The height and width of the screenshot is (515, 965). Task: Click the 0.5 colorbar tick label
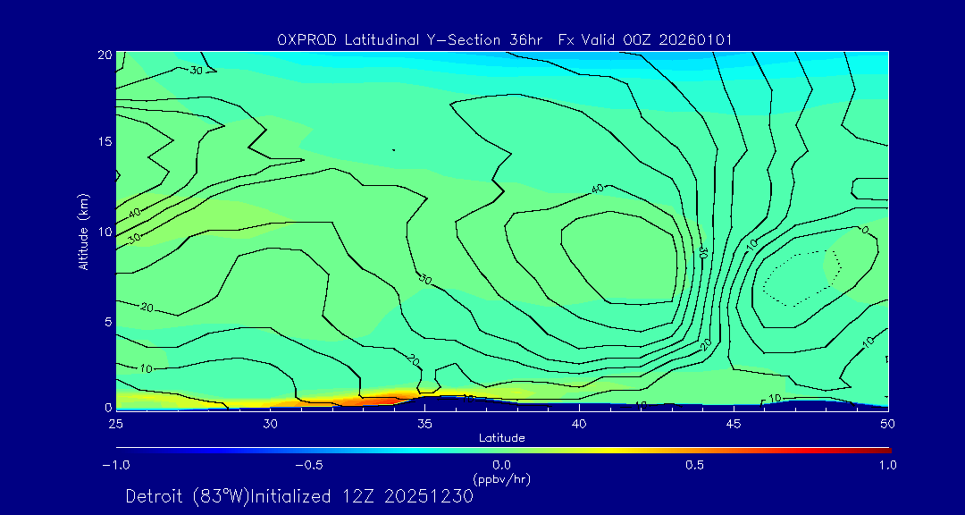(694, 464)
